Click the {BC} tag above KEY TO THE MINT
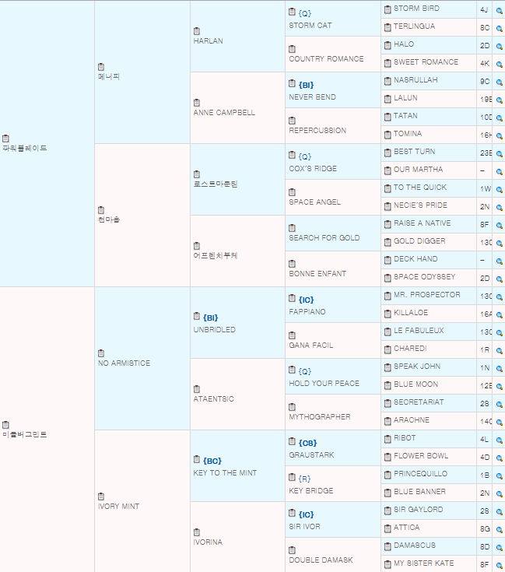Viewport: 505px width, 572px height. [x=212, y=461]
